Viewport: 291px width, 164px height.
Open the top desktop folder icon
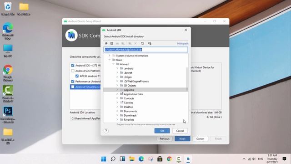point(24,9)
